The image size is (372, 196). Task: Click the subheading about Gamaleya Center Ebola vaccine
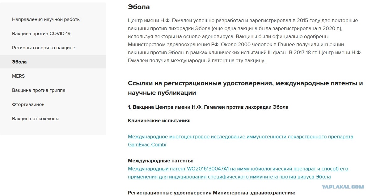208,107
